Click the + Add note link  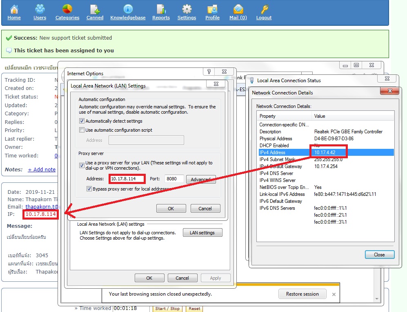[42, 170]
